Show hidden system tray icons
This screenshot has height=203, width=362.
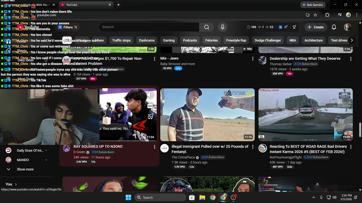(x=314, y=197)
